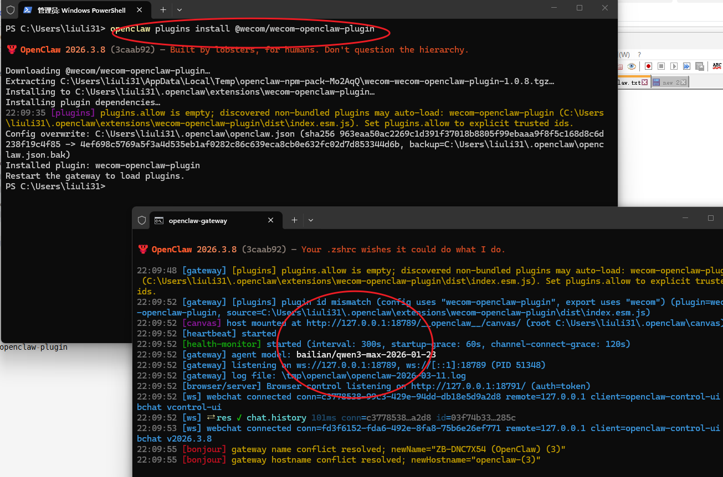The width and height of the screenshot is (723, 477).
Task: Click the 'gateway name conflict resolved' bonjour line
Action: click(351, 449)
